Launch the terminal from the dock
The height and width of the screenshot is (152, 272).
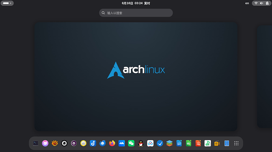pyautogui.click(x=35, y=143)
